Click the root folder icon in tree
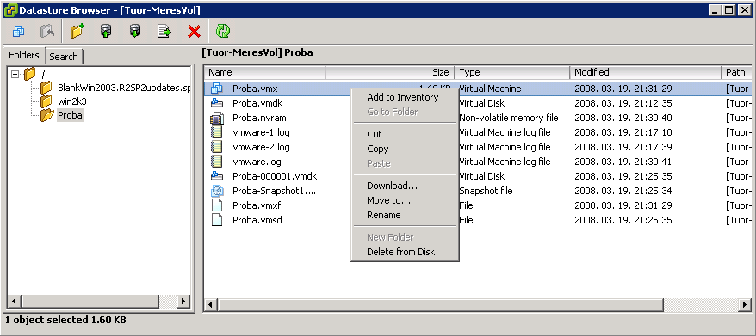Image resolution: width=756 pixels, height=336 pixels. (30, 74)
